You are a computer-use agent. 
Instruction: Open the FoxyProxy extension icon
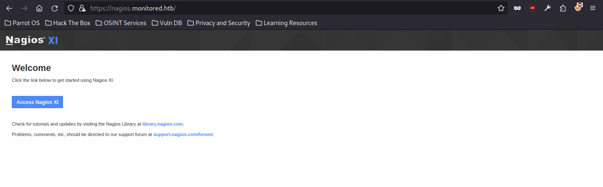(x=578, y=7)
